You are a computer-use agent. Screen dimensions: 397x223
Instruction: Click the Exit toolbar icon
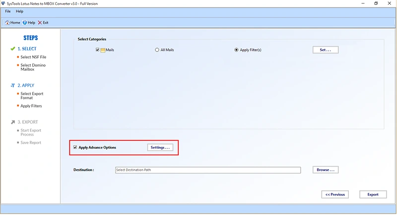pyautogui.click(x=40, y=22)
